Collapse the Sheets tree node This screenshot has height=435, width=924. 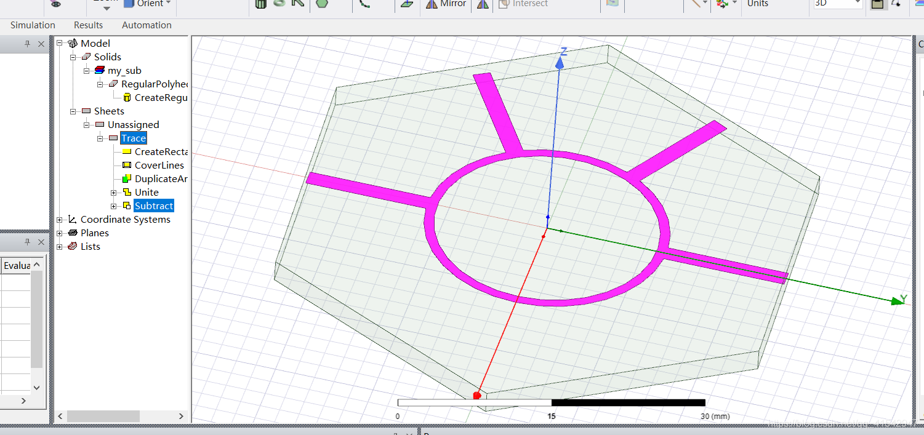click(73, 111)
